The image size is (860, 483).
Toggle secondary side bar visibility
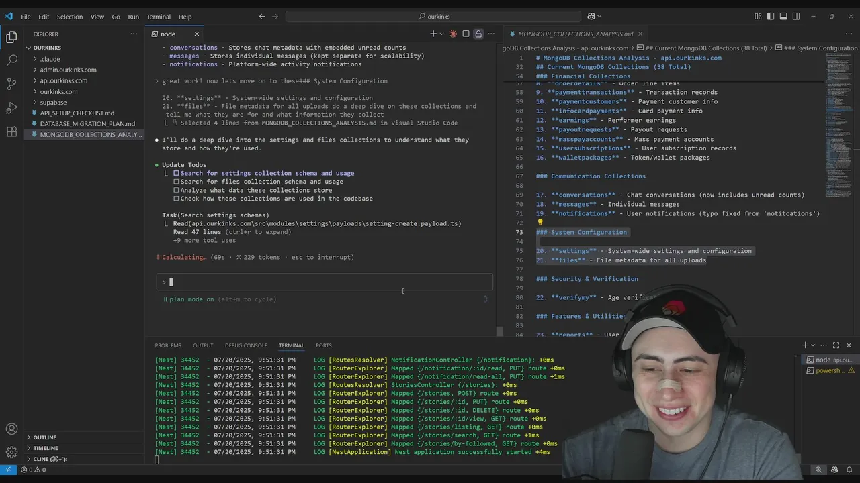pos(796,17)
